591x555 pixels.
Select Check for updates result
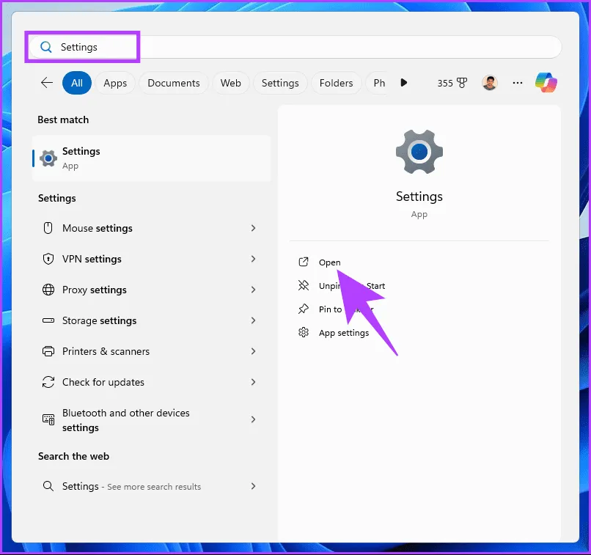click(103, 382)
